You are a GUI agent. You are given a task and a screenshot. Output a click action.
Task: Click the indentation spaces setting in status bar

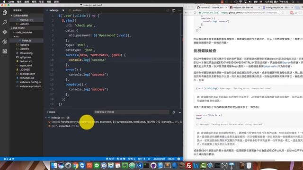tap(132, 159)
